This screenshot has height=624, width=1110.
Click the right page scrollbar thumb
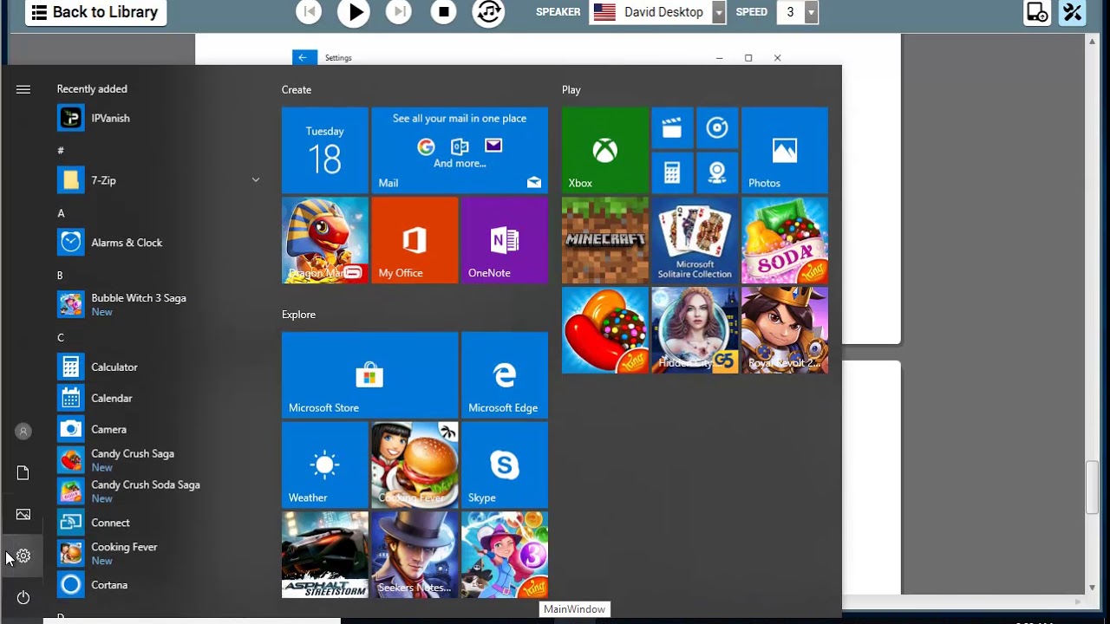tap(1093, 487)
